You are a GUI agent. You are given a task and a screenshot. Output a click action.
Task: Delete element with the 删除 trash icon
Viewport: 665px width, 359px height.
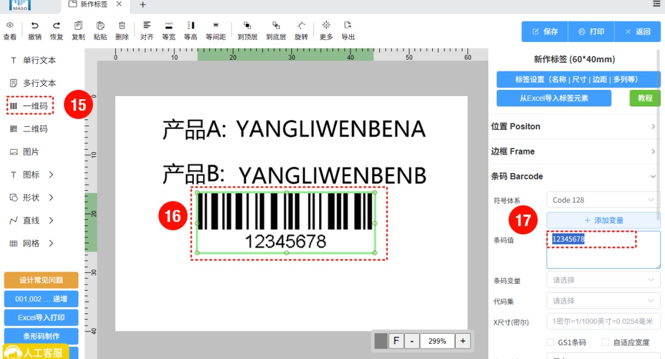[x=122, y=25]
